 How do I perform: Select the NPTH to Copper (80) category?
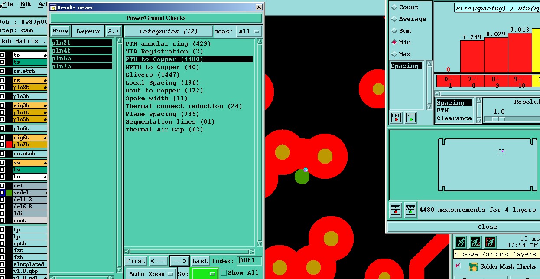click(163, 67)
